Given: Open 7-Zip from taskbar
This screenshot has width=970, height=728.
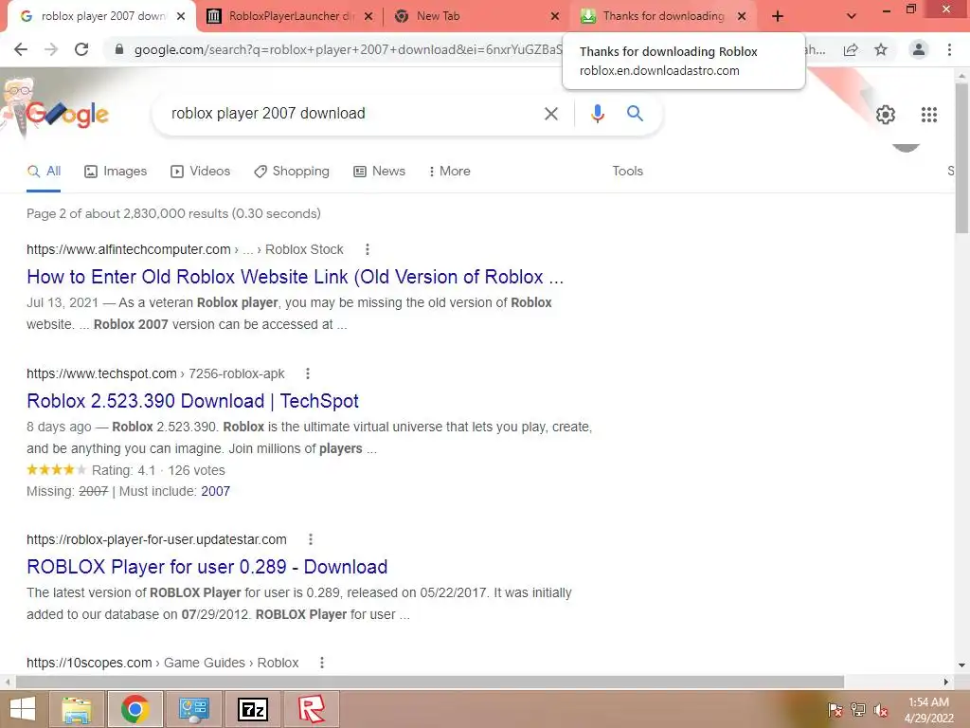Looking at the screenshot, I should pyautogui.click(x=252, y=709).
